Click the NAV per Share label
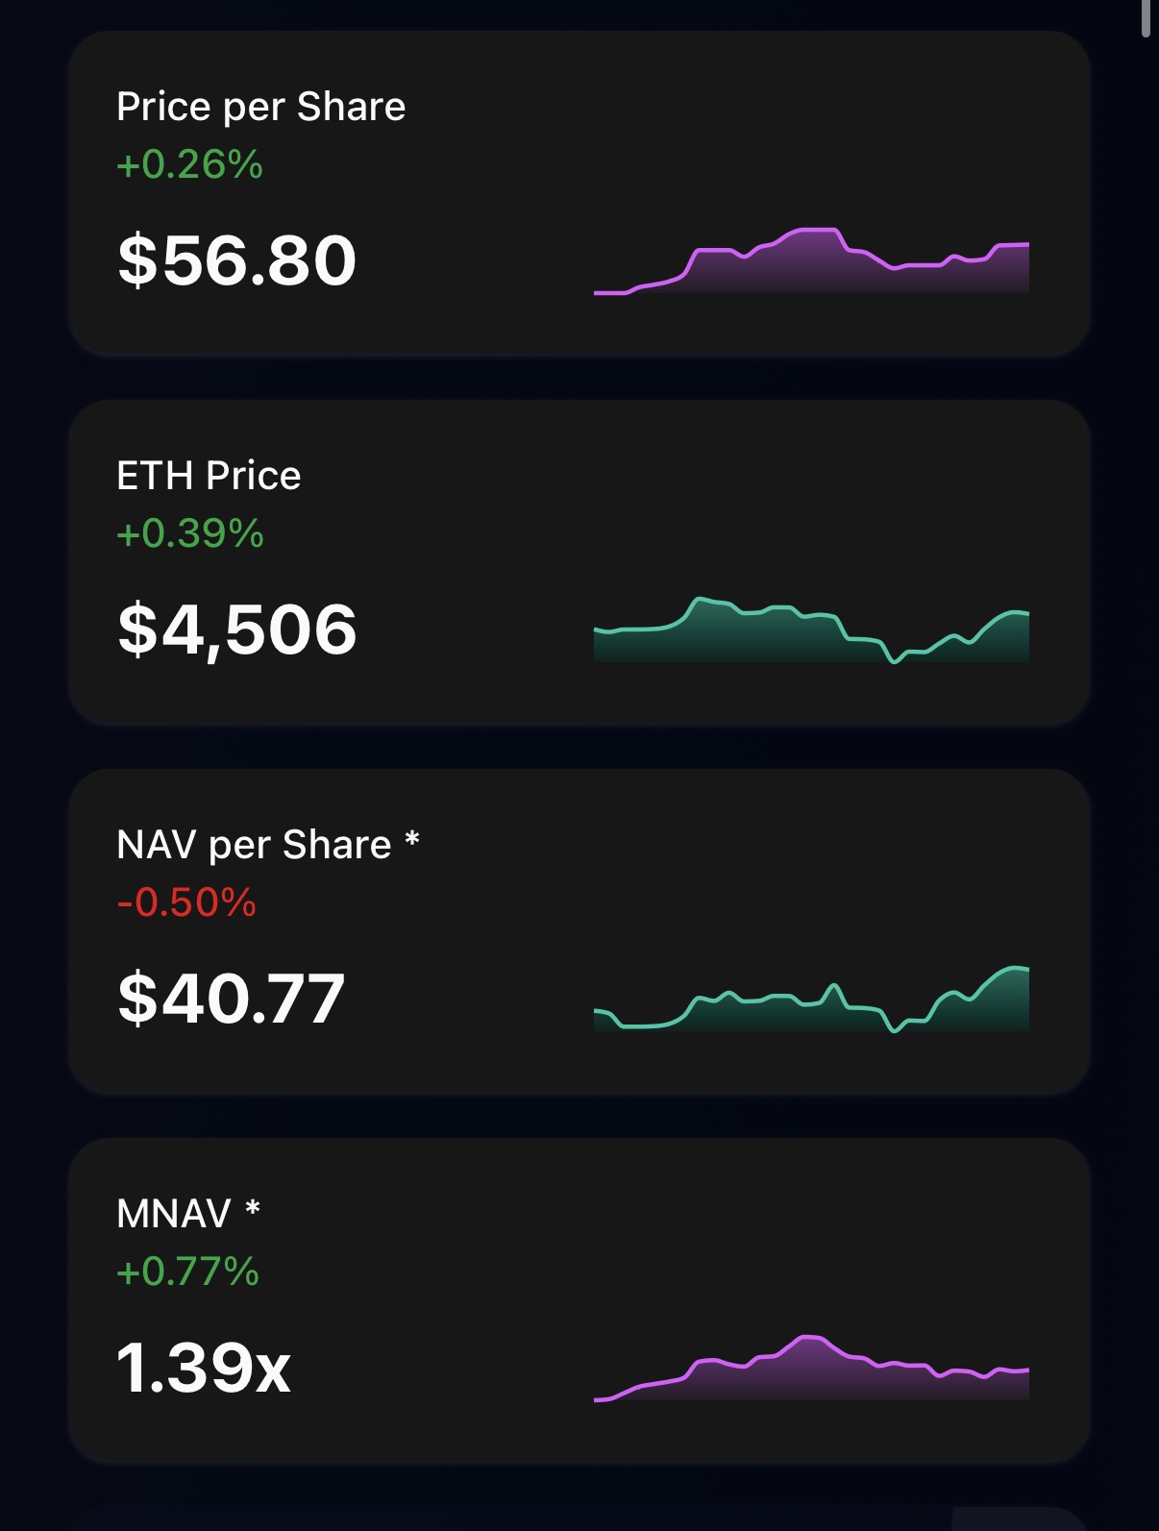Screen dimensions: 1159x1531 tap(254, 845)
